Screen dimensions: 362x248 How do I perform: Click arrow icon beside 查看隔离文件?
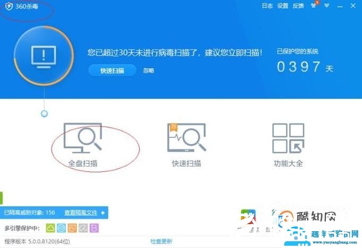click(x=103, y=212)
